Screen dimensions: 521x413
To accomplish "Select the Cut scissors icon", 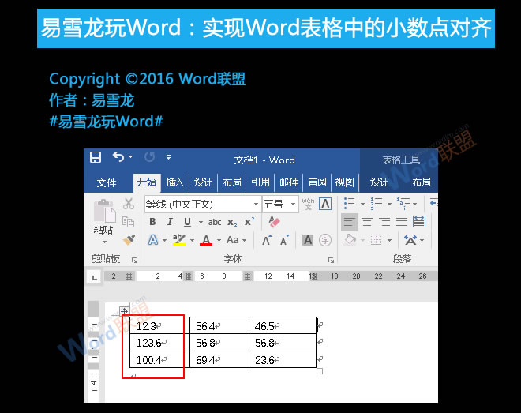I will point(129,204).
